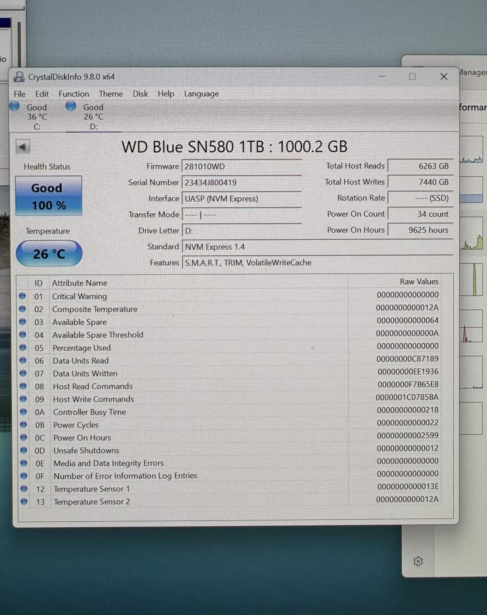Click status dot of Composite Temperature row
The image size is (487, 615).
pos(22,309)
